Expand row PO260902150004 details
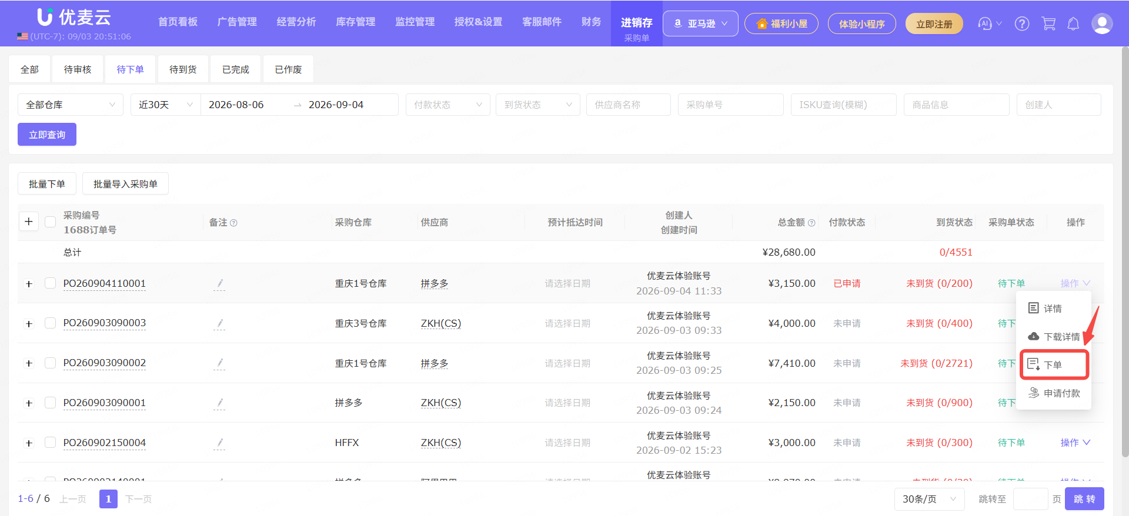 pyautogui.click(x=29, y=443)
